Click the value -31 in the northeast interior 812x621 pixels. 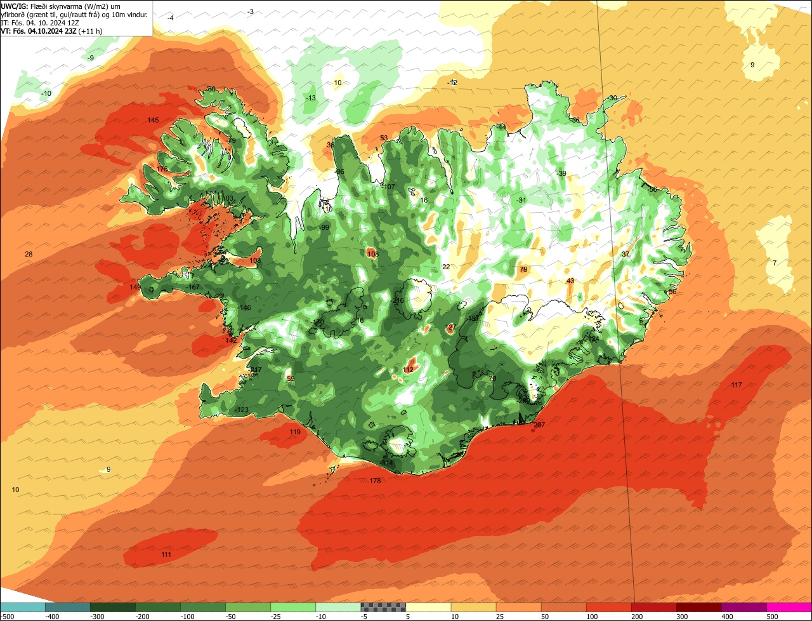(521, 201)
